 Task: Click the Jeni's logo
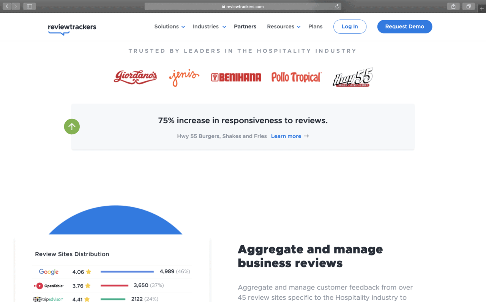(184, 77)
